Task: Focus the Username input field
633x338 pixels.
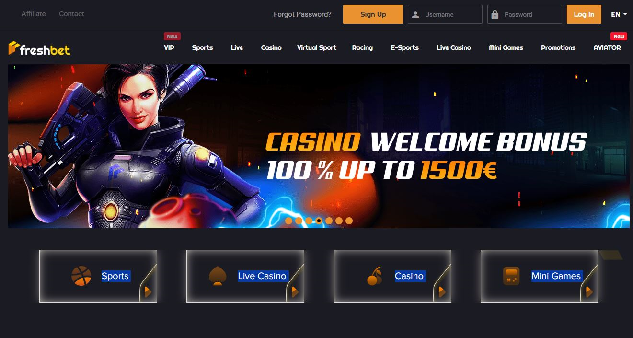Action: coord(445,14)
